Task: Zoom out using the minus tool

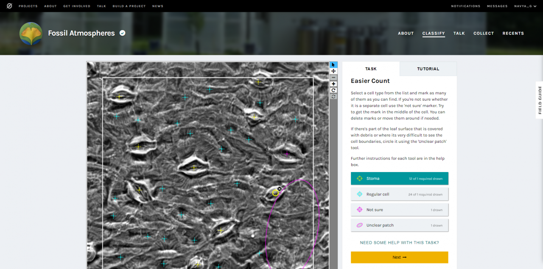Action: coord(333,78)
